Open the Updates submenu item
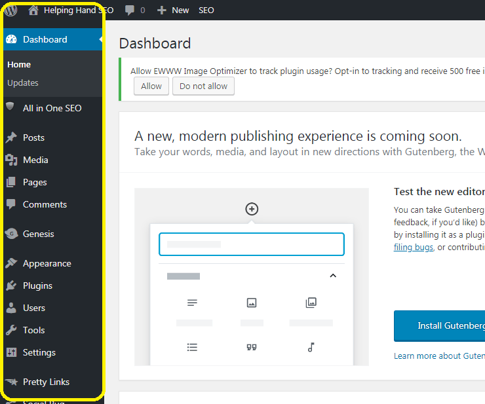 coord(22,83)
